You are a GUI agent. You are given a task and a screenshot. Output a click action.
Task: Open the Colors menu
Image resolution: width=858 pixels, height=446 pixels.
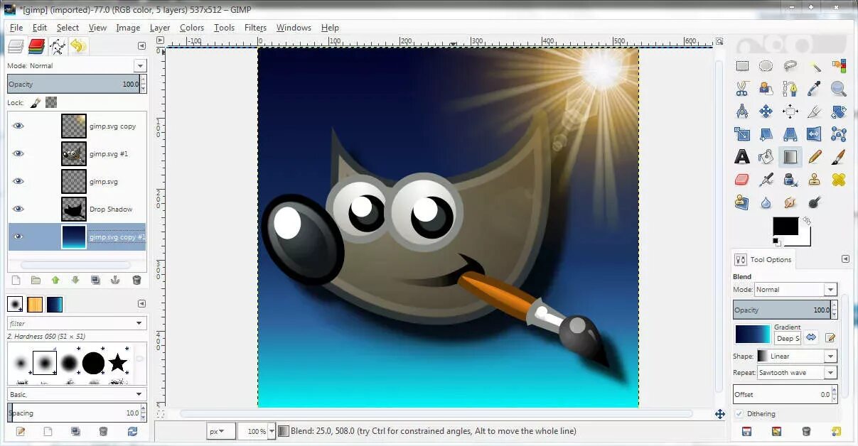[192, 28]
